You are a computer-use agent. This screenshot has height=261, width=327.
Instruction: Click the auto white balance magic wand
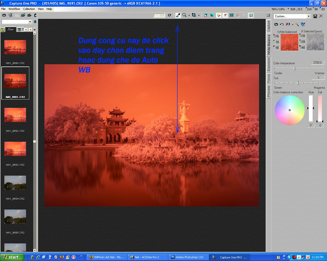tap(297, 24)
